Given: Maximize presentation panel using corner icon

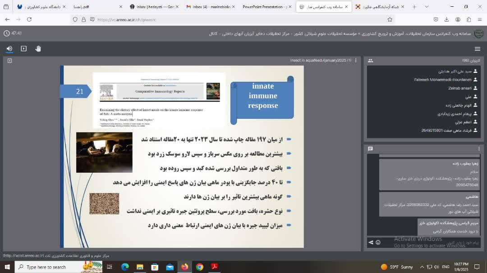Looking at the screenshot, I should point(9,60).
